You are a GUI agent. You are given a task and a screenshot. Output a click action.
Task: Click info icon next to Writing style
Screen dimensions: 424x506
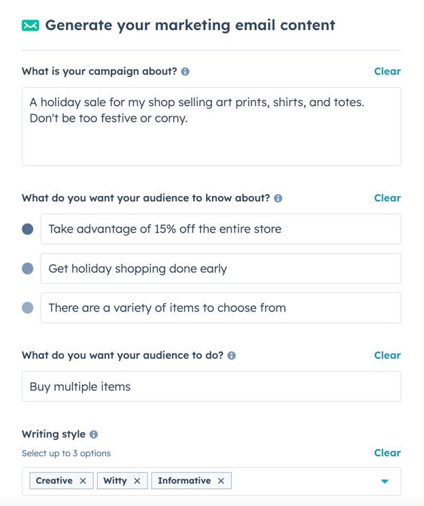[x=94, y=435]
